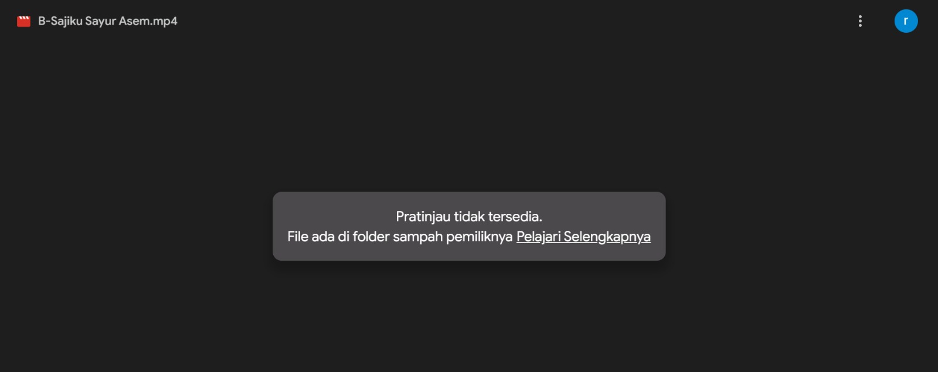The width and height of the screenshot is (938, 372).
Task: Click the 'Pratinjau tidak tersedia.' message text
Action: 469,216
